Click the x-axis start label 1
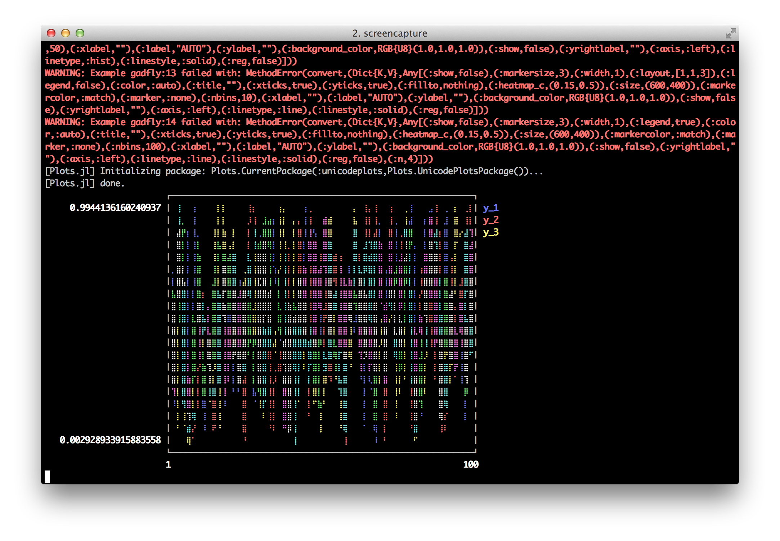780x541 pixels. [168, 465]
